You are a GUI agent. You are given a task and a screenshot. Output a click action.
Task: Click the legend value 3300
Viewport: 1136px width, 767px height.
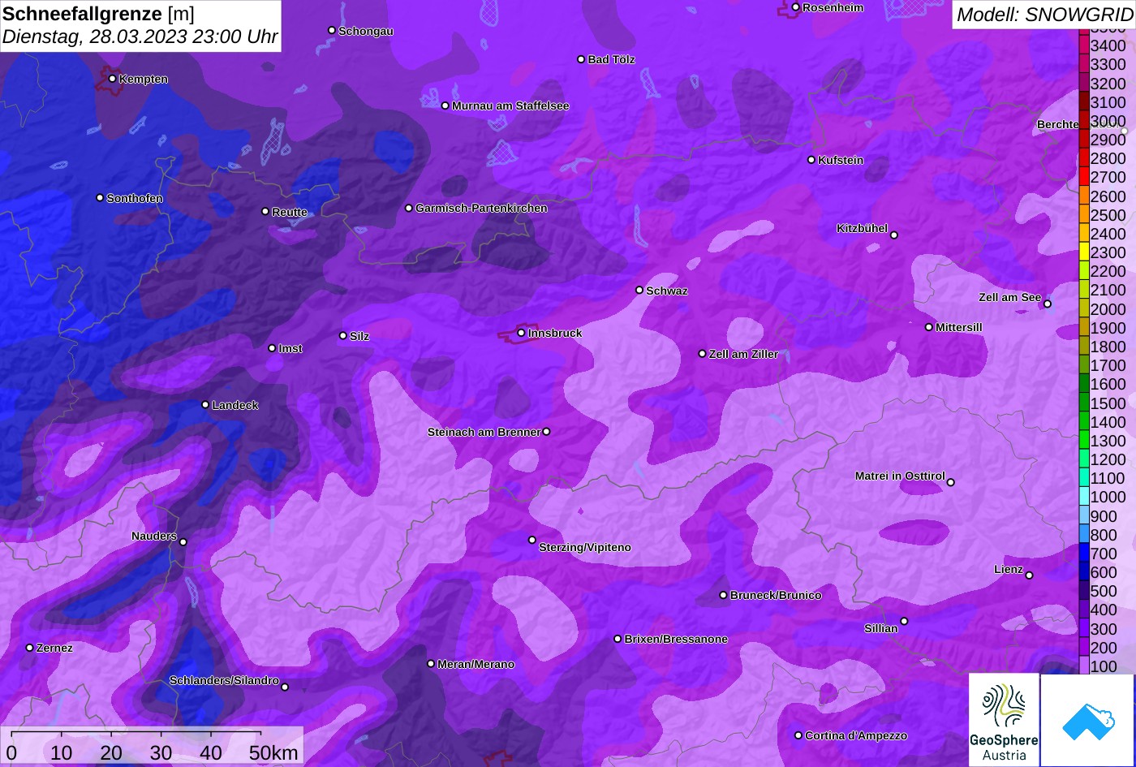(1108, 65)
